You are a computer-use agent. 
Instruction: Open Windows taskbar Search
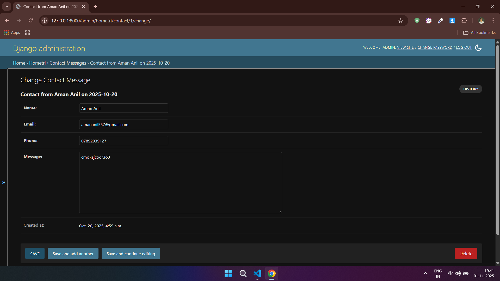click(243, 273)
